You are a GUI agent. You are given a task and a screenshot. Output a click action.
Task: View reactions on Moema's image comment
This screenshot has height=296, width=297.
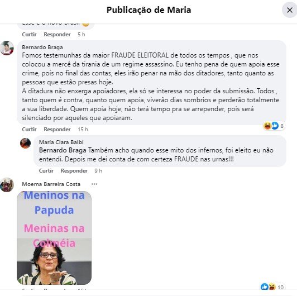(x=272, y=287)
